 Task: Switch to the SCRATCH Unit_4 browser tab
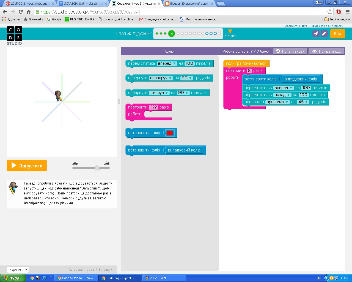tap(83, 4)
